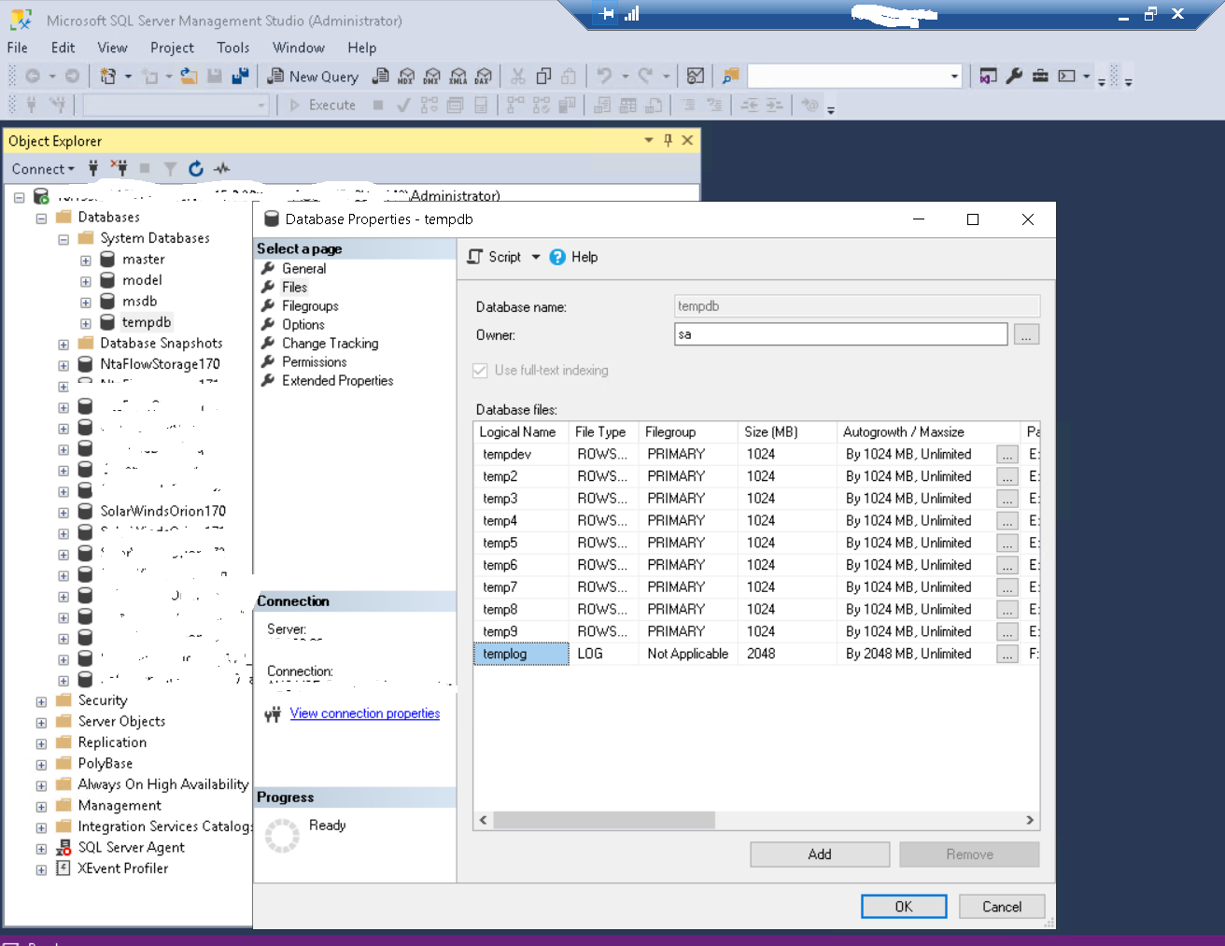
Task: Collapse the Databases tree node
Action: pos(41,218)
